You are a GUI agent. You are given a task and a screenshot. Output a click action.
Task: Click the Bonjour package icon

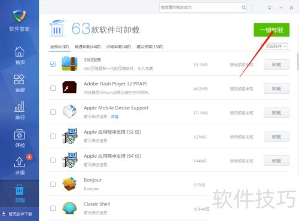coord(69,184)
